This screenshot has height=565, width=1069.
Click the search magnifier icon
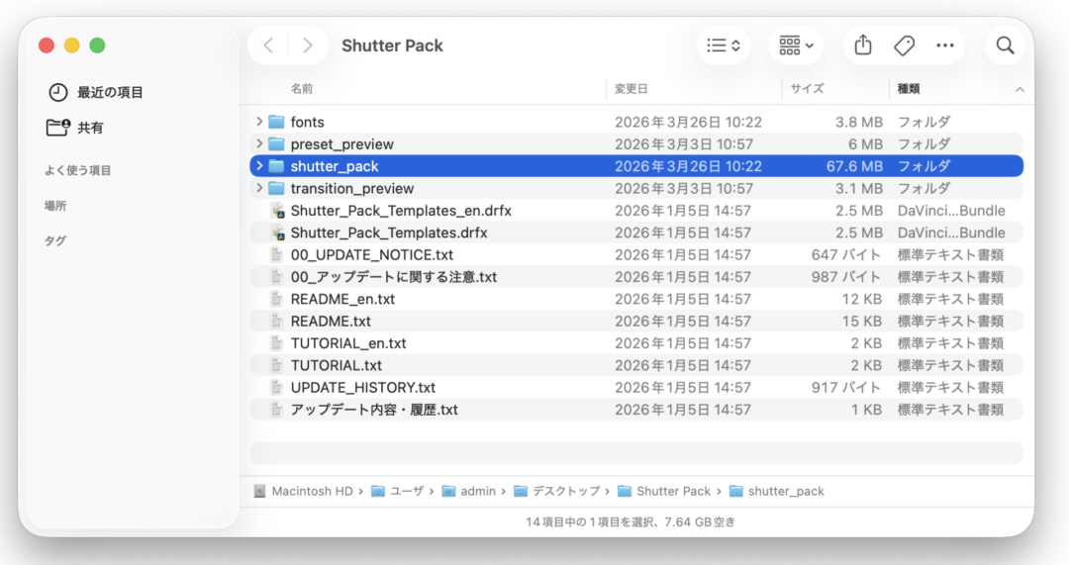pyautogui.click(x=1005, y=46)
